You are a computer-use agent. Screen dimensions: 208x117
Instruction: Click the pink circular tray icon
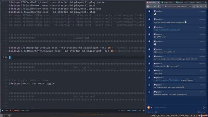[x=201, y=116]
